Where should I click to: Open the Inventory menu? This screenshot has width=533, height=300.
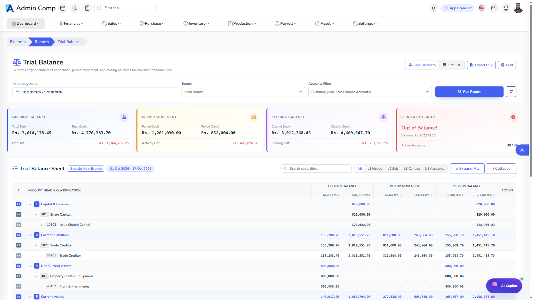(196, 24)
